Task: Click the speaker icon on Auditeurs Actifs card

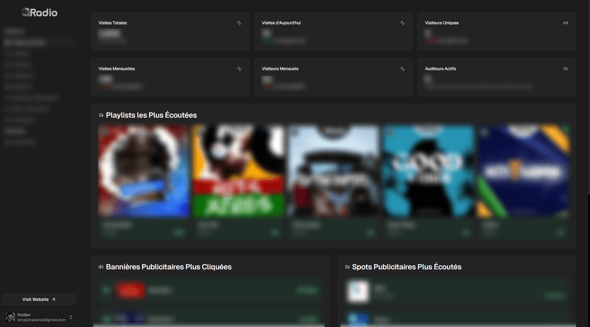Action: click(x=565, y=69)
